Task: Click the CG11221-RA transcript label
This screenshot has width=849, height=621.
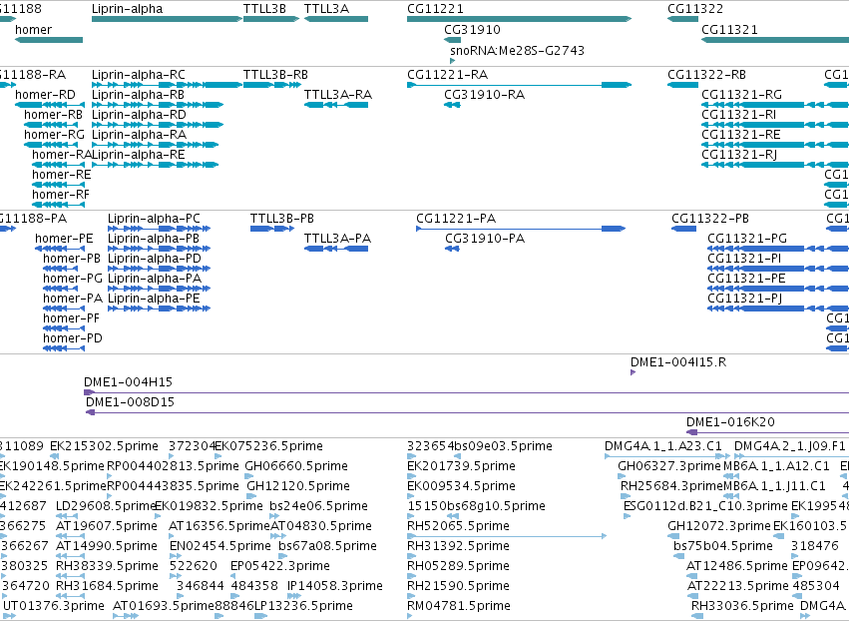Action: tap(447, 75)
